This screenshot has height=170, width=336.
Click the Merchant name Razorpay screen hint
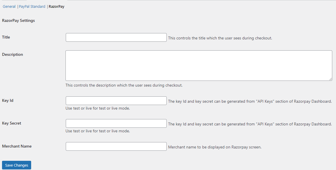[215, 147]
